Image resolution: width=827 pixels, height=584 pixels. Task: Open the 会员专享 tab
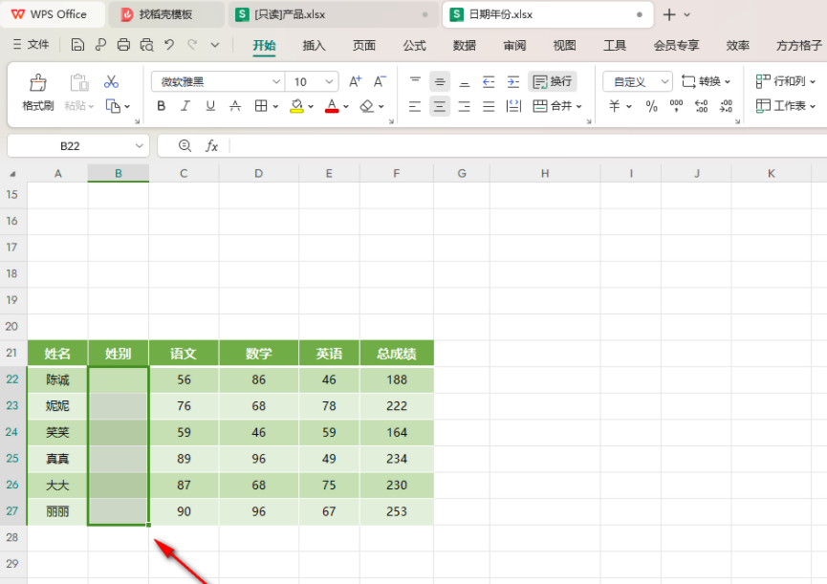click(x=676, y=45)
